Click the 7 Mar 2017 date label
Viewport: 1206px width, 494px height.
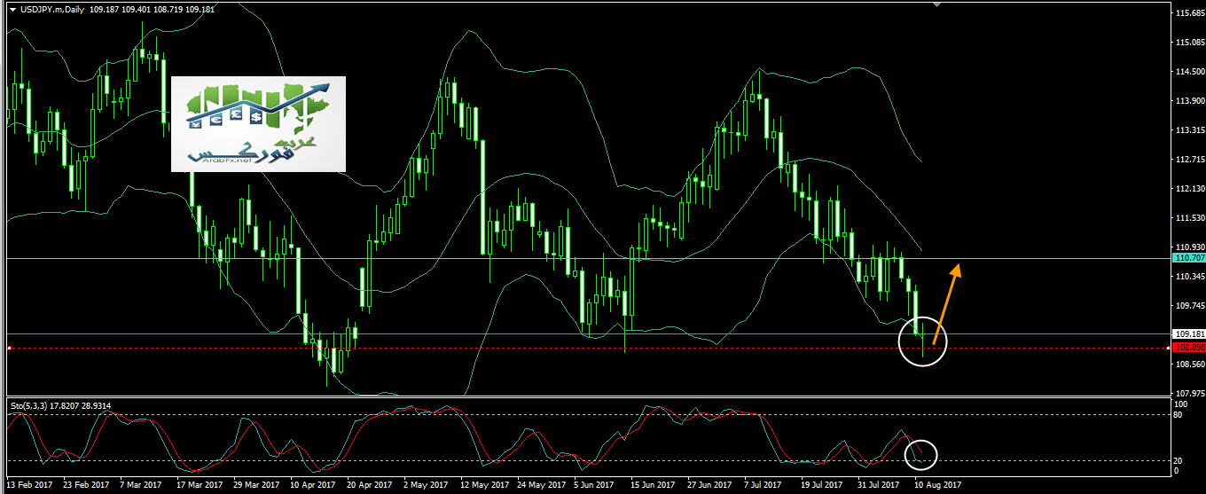tap(143, 486)
